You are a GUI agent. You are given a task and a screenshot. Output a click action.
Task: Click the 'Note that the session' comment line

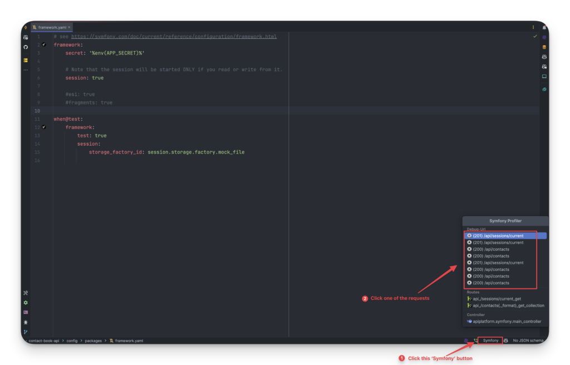174,70
